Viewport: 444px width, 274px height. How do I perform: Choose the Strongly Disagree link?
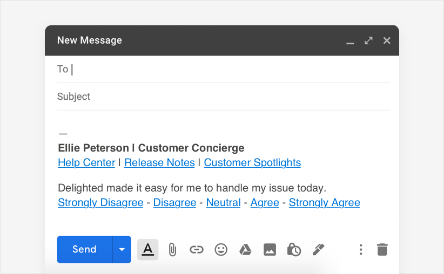[x=100, y=202]
